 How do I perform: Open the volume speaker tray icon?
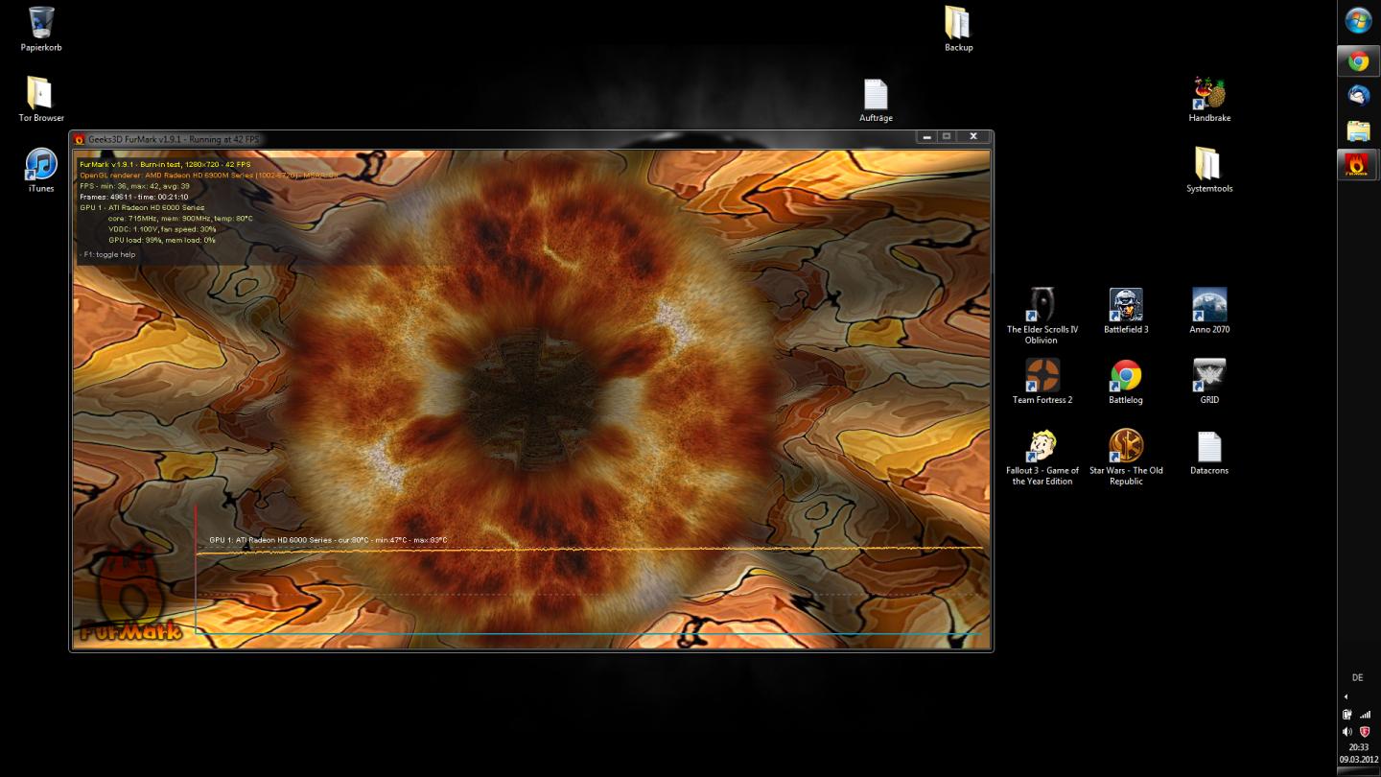tap(1347, 731)
